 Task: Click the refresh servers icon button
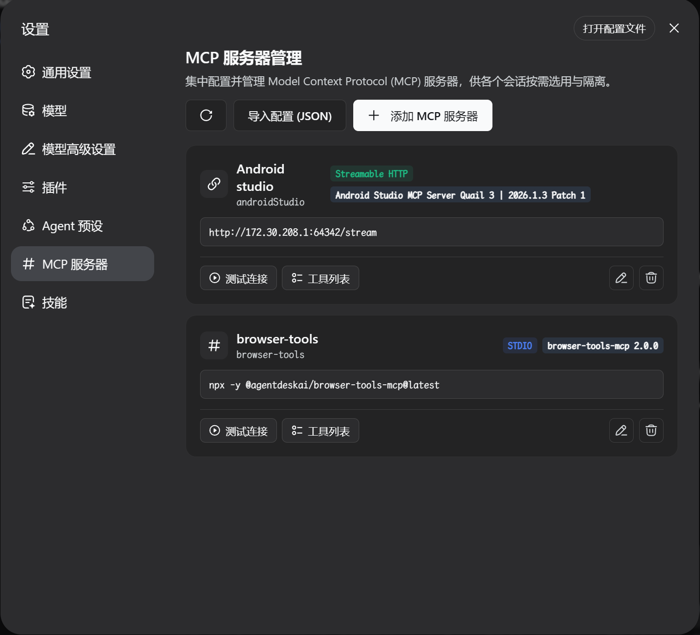206,116
